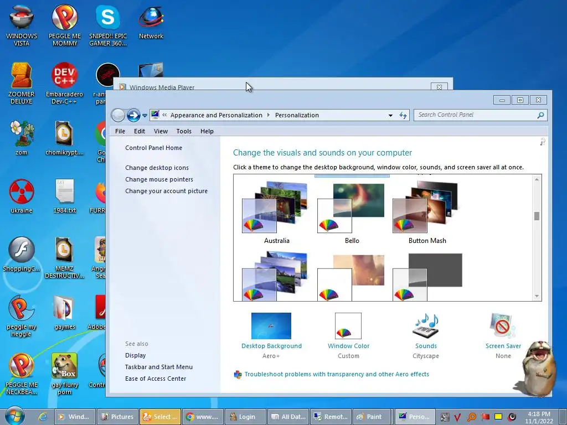Open PEGGLE ME MOMMY desktop shortcut
567x425 pixels.
(x=65, y=24)
